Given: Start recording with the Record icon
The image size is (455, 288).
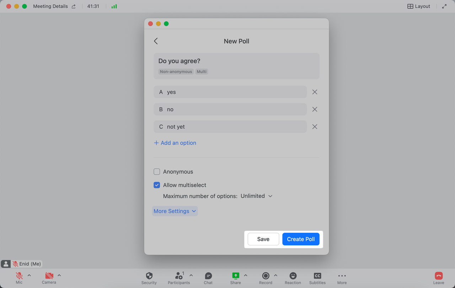Looking at the screenshot, I should (266, 276).
